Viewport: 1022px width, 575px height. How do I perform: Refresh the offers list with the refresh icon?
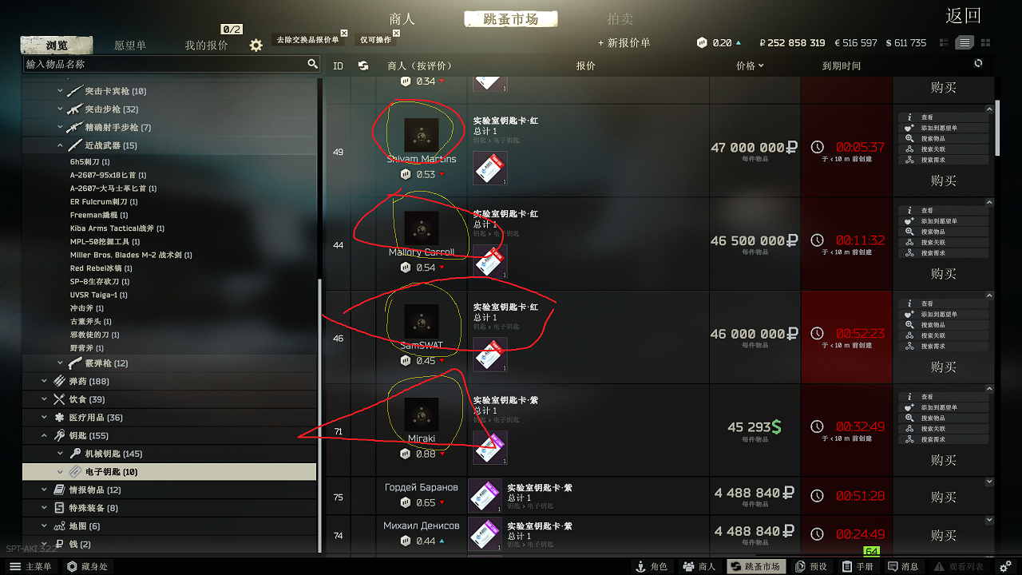click(978, 63)
